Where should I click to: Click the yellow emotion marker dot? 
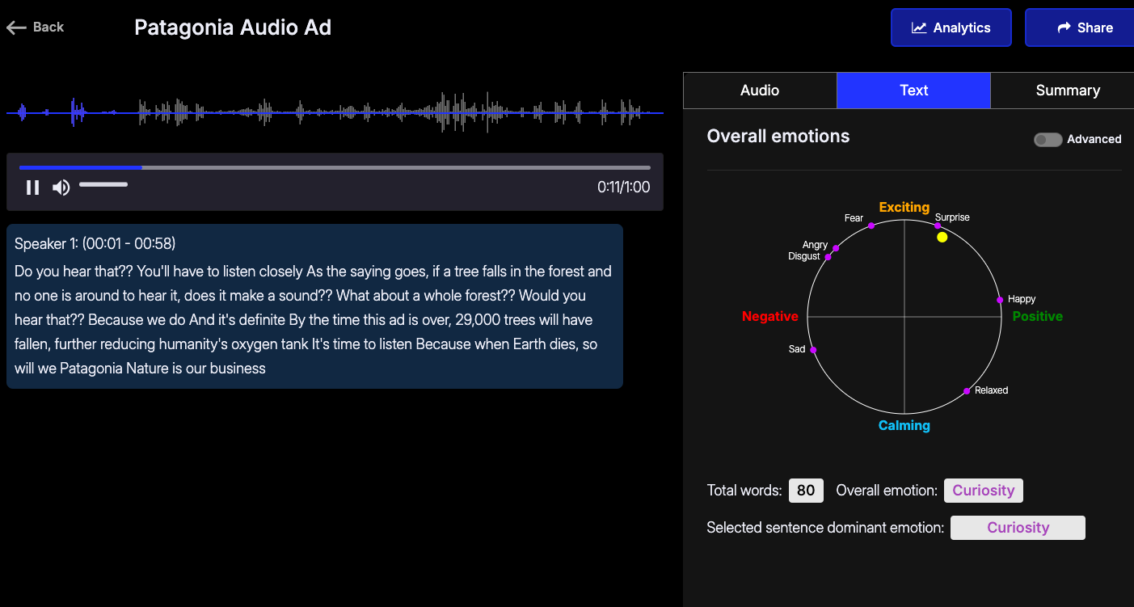coord(942,237)
